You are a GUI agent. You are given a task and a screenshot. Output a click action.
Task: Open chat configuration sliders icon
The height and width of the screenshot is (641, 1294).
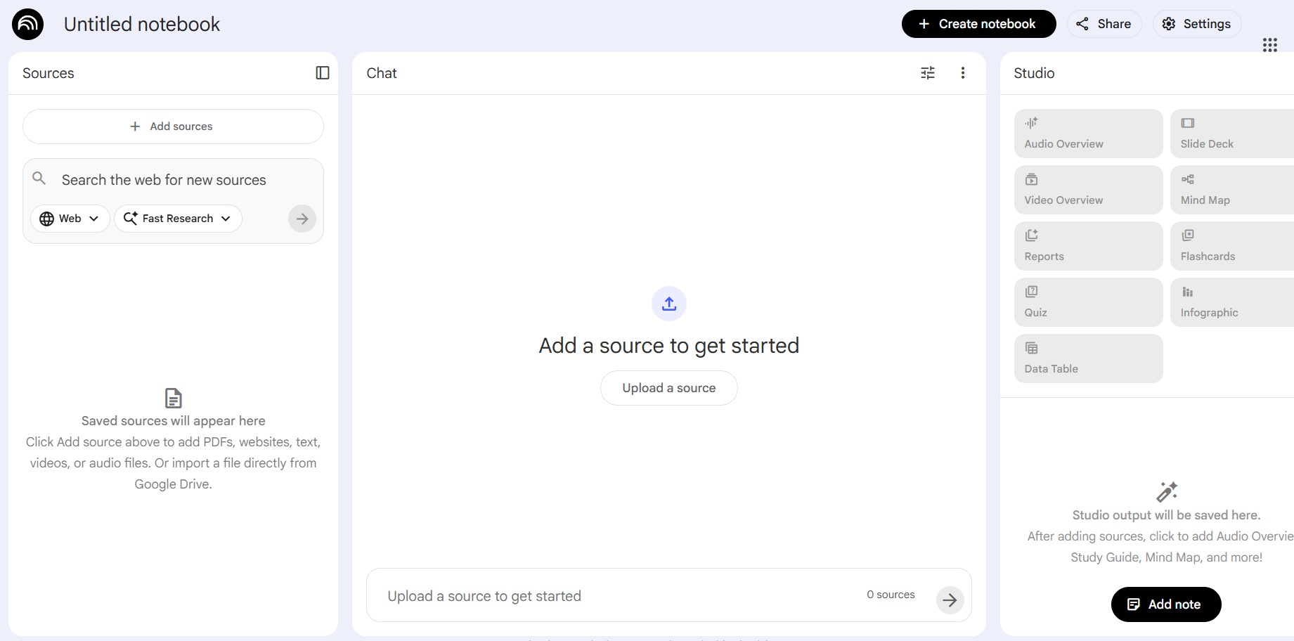928,73
